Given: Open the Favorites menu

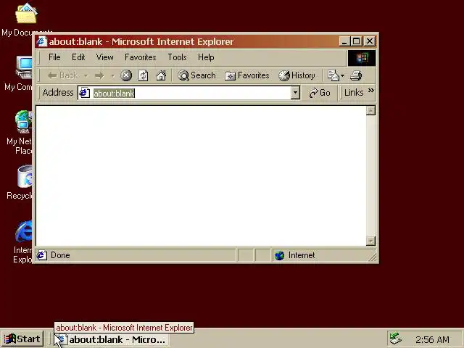Looking at the screenshot, I should (140, 57).
